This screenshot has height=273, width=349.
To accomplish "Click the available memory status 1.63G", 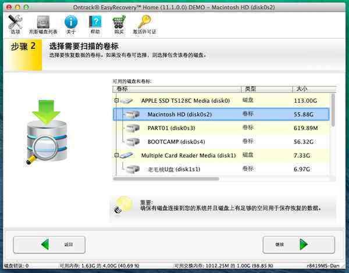I will [x=99, y=265].
